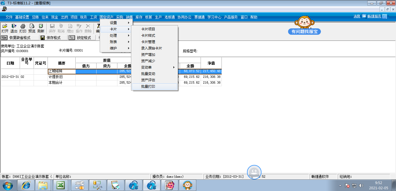396x191 pixels.
Task: Open the 基础设置 menu
Action: [x=22, y=17]
